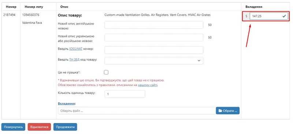Open the ТН ЗЕД link
Screen dimensions: 293x134
pos(74,60)
